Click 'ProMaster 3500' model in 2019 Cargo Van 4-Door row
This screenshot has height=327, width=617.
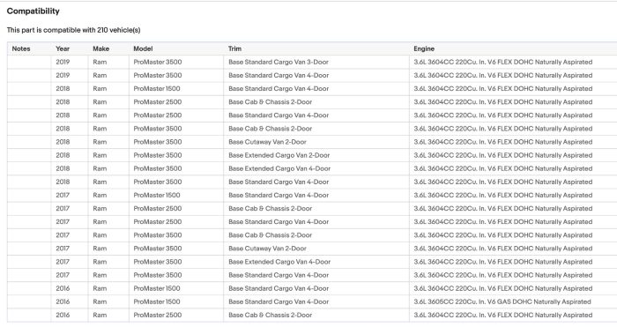(x=158, y=76)
